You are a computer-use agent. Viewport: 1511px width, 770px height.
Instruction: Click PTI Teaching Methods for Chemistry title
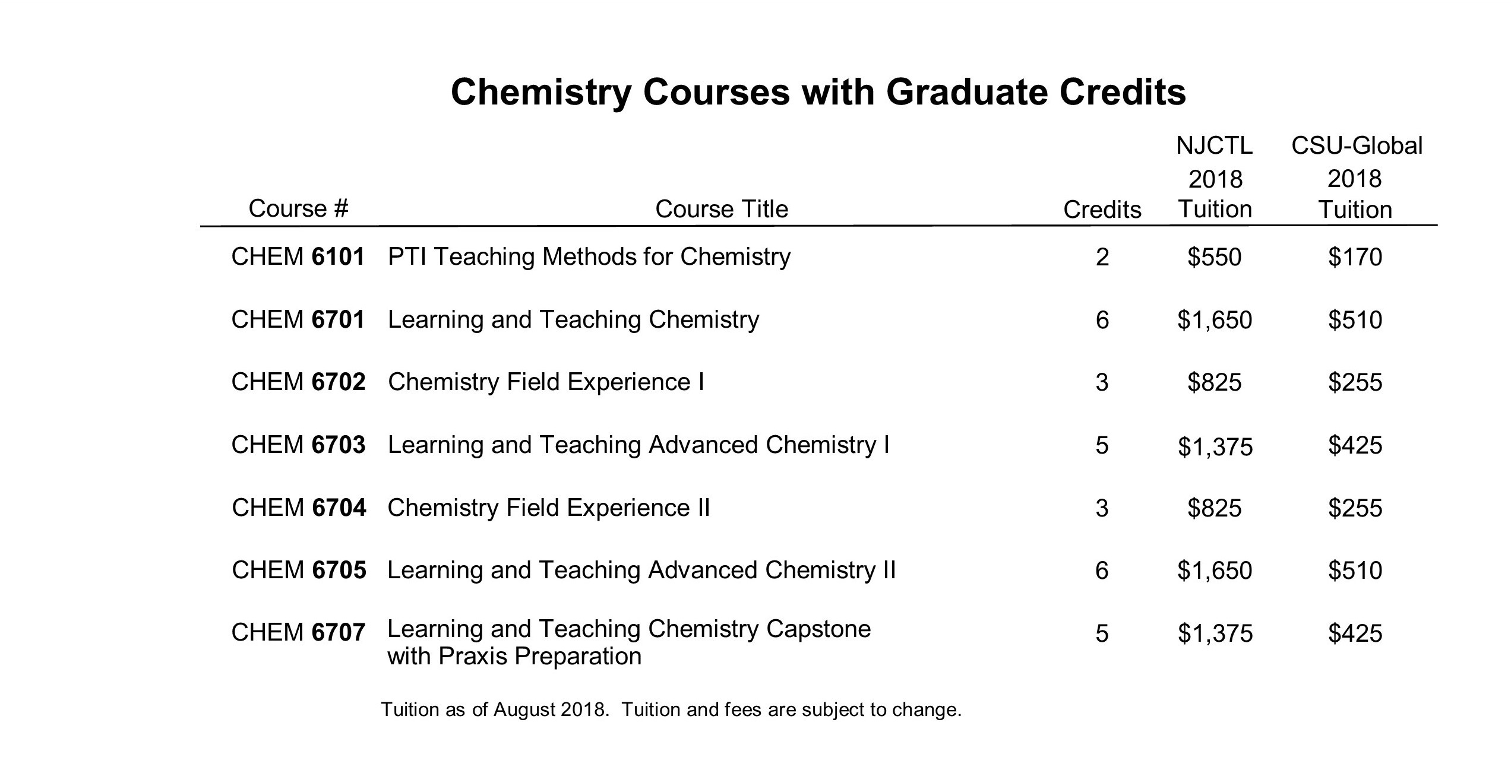tap(589, 258)
